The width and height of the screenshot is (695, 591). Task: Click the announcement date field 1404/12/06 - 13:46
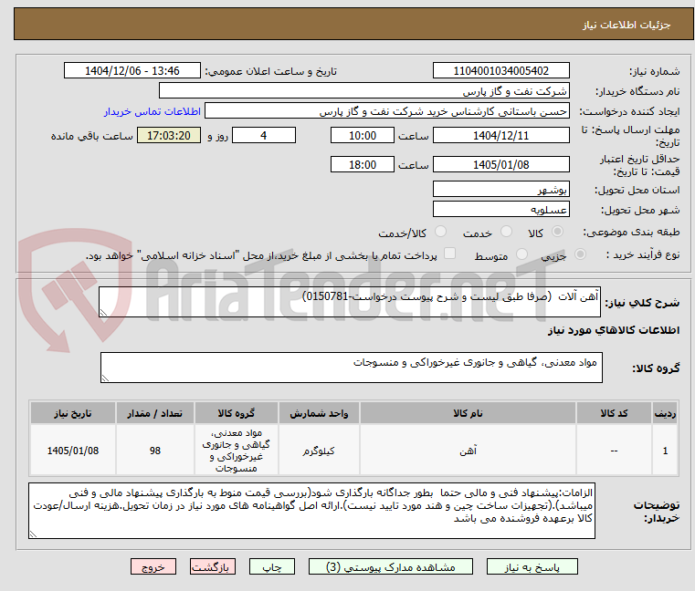coord(132,71)
